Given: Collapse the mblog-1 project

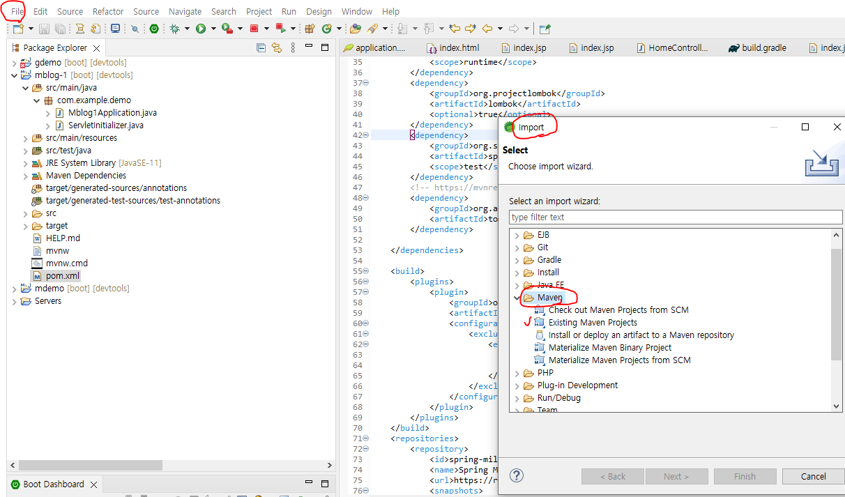Looking at the screenshot, I should tap(15, 75).
